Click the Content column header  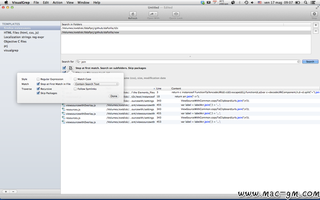[x=245, y=88]
